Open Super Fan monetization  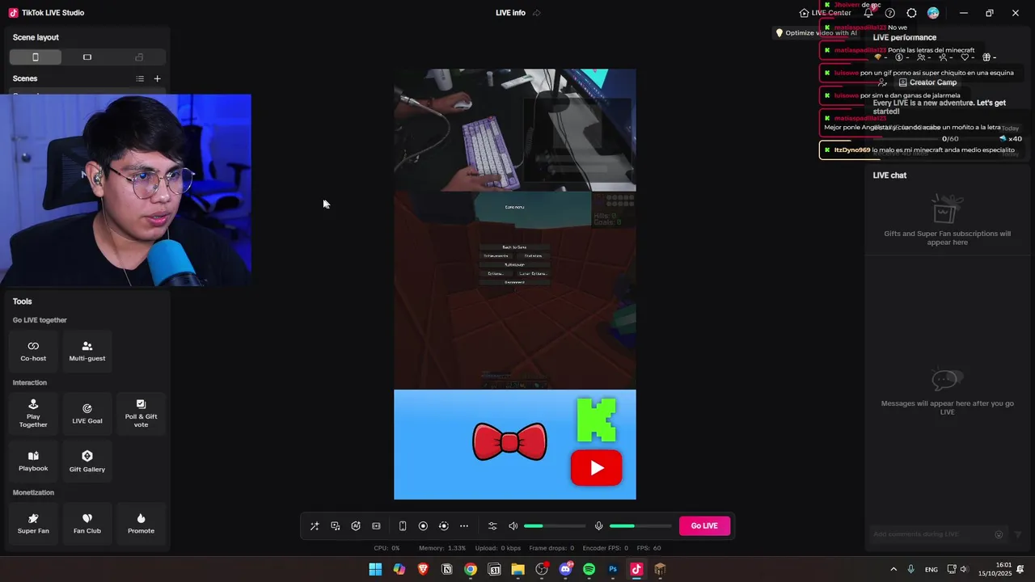(33, 523)
